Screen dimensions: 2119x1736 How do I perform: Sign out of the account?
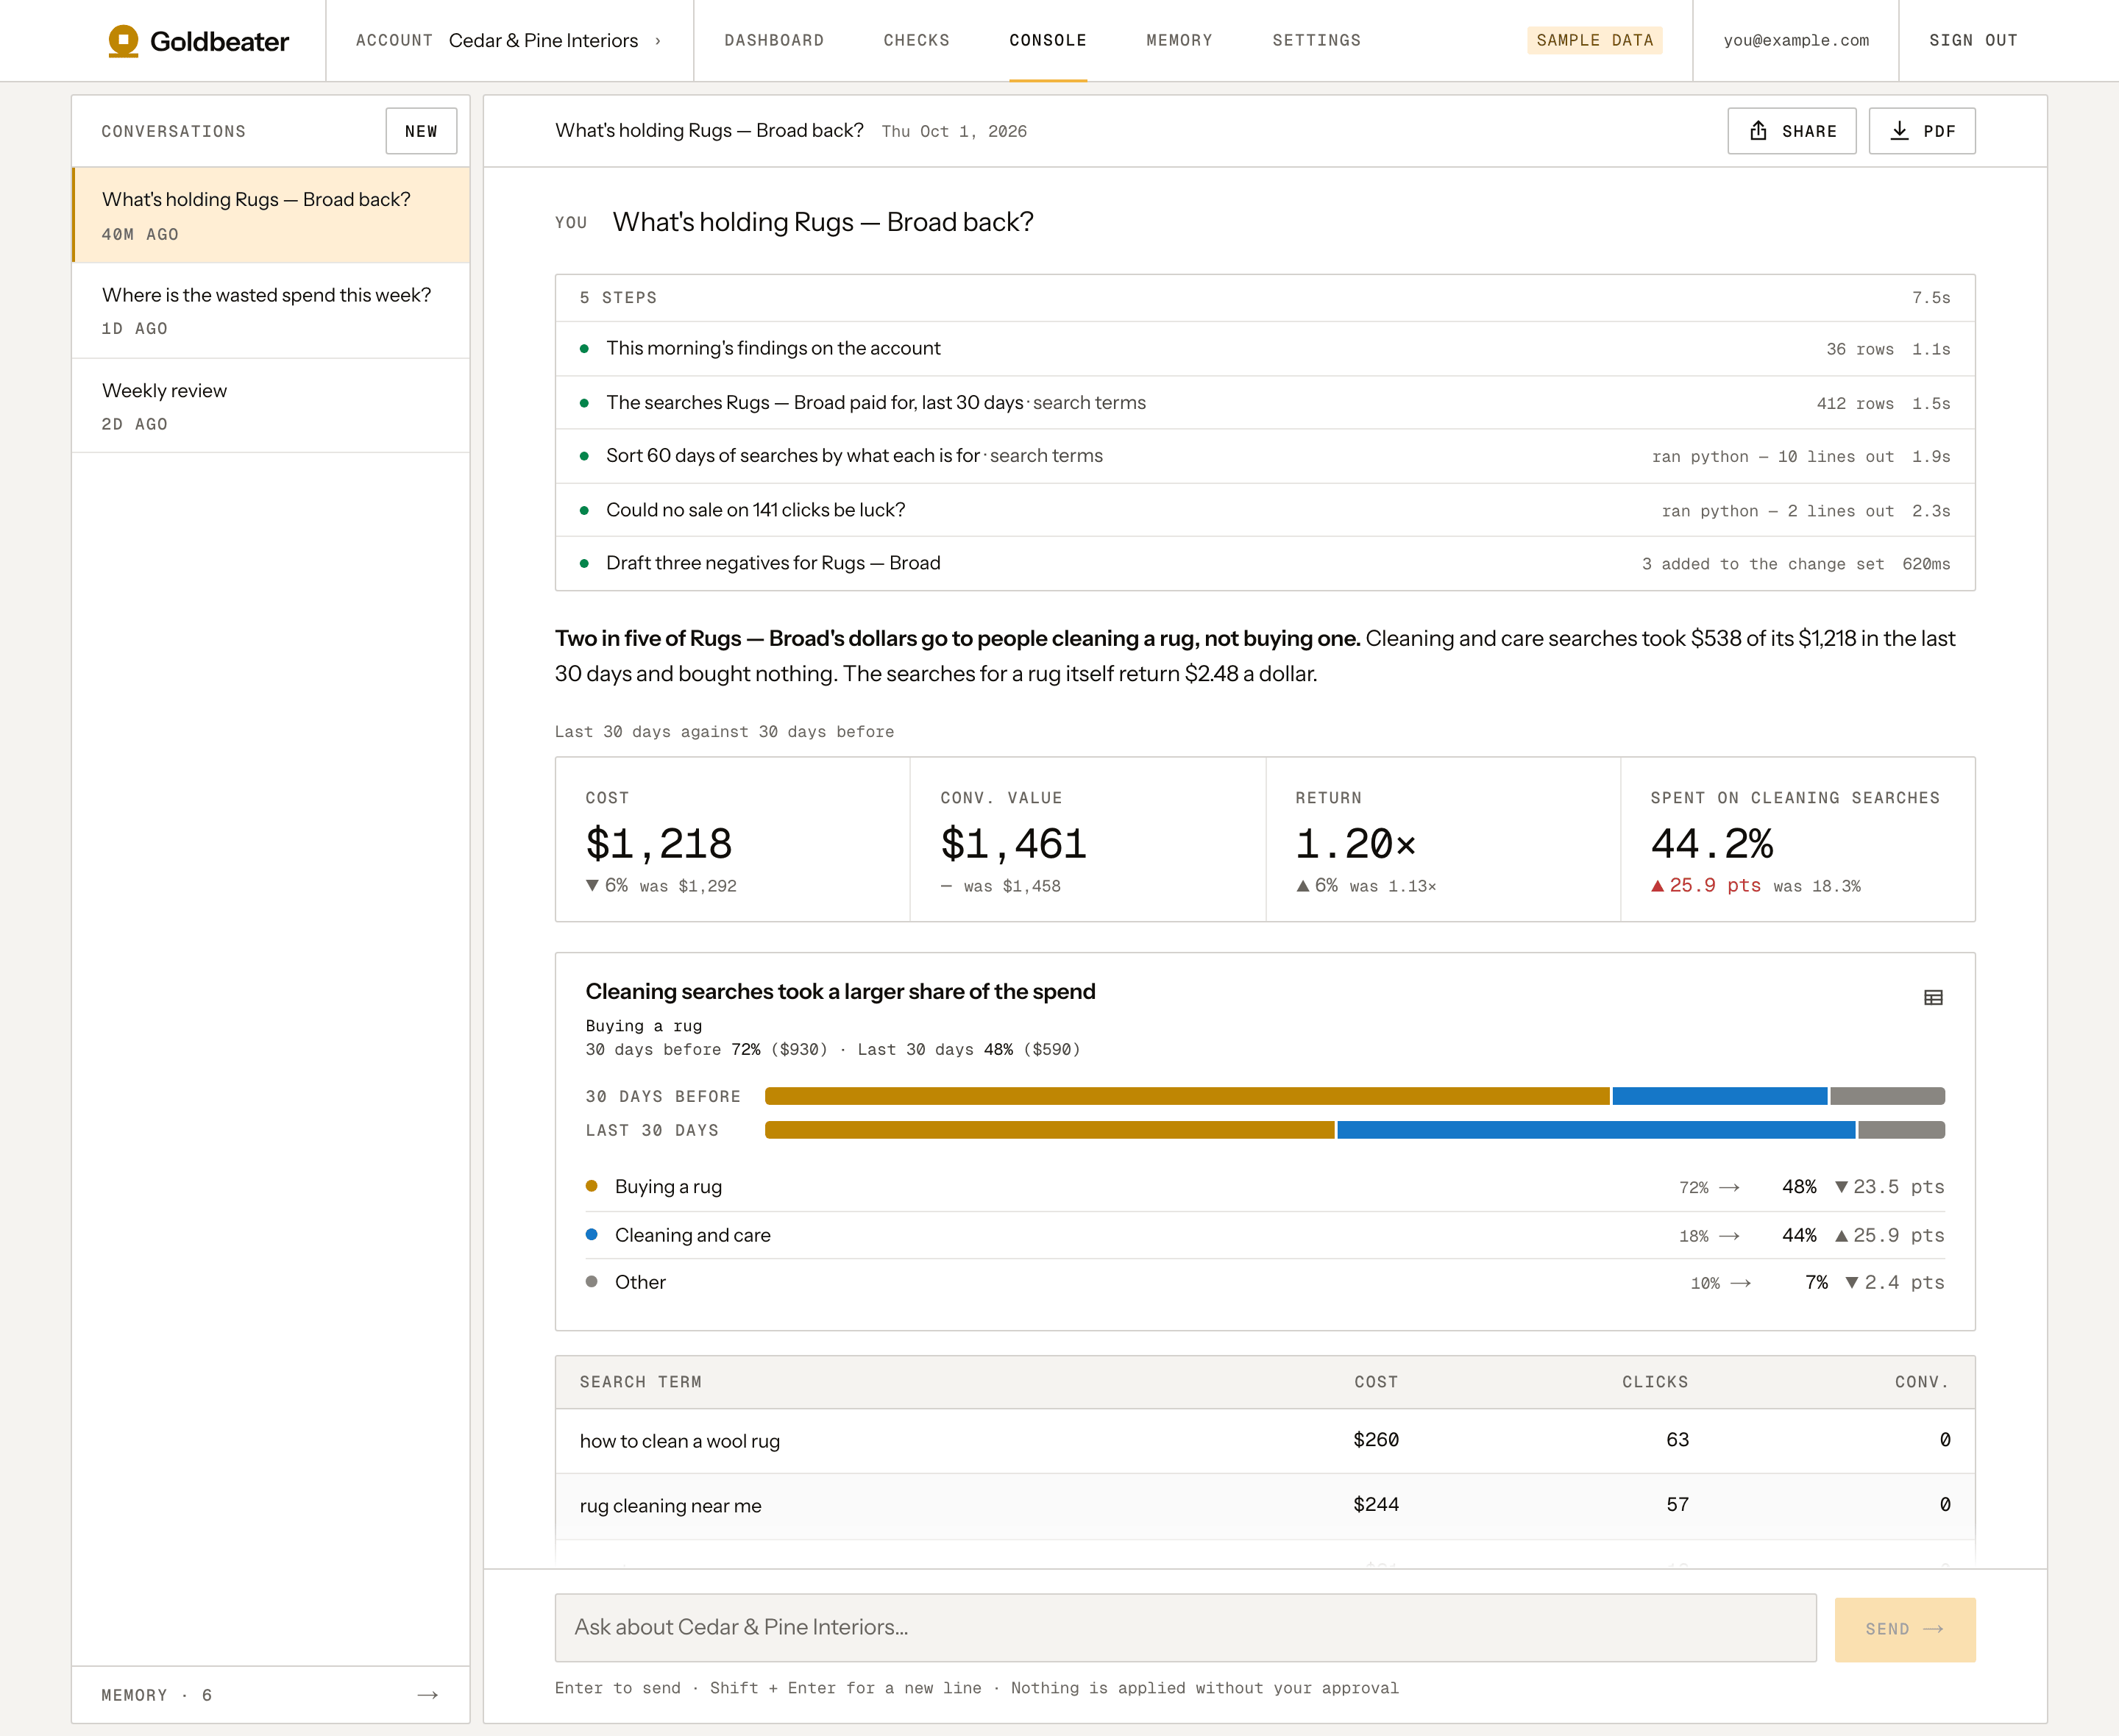point(1972,41)
